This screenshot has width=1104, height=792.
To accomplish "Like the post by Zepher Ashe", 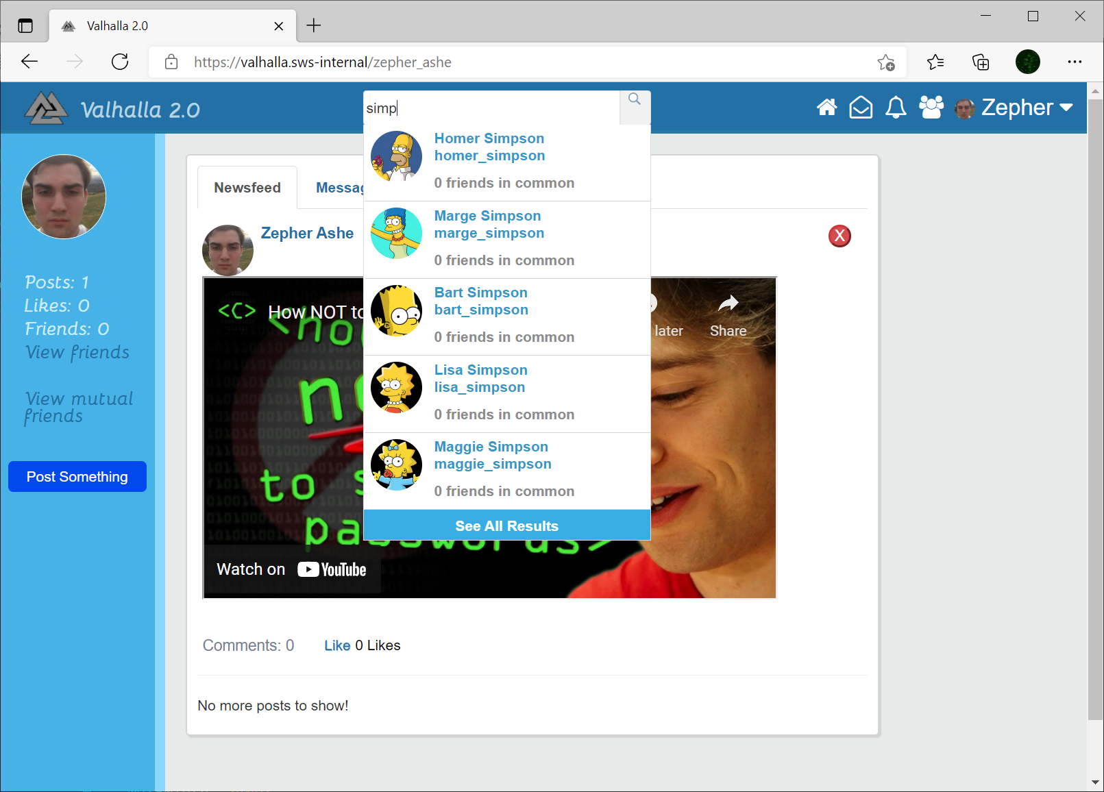I will 337,645.
